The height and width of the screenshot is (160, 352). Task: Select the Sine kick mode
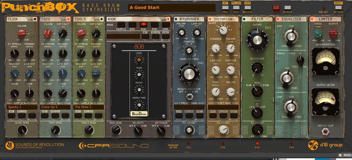click(x=165, y=25)
